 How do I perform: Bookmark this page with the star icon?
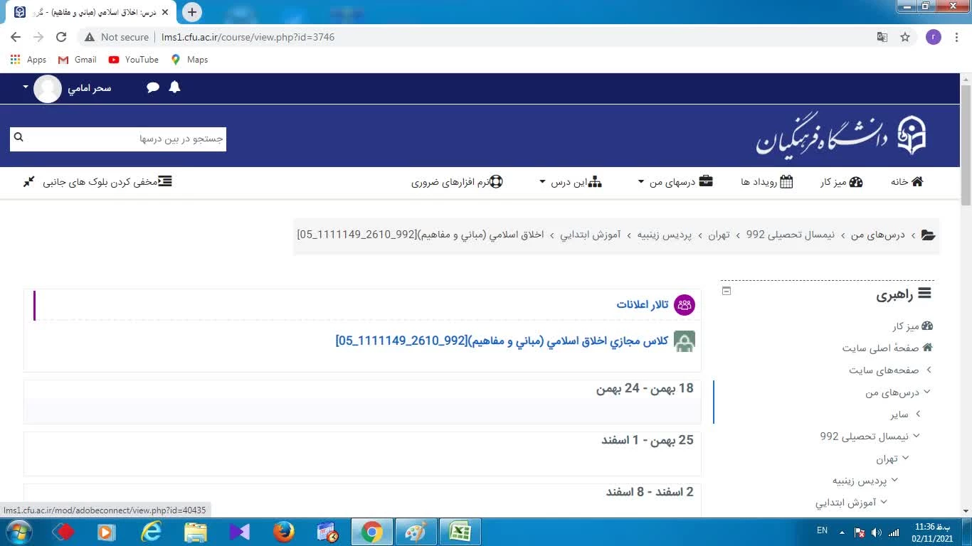click(x=905, y=37)
